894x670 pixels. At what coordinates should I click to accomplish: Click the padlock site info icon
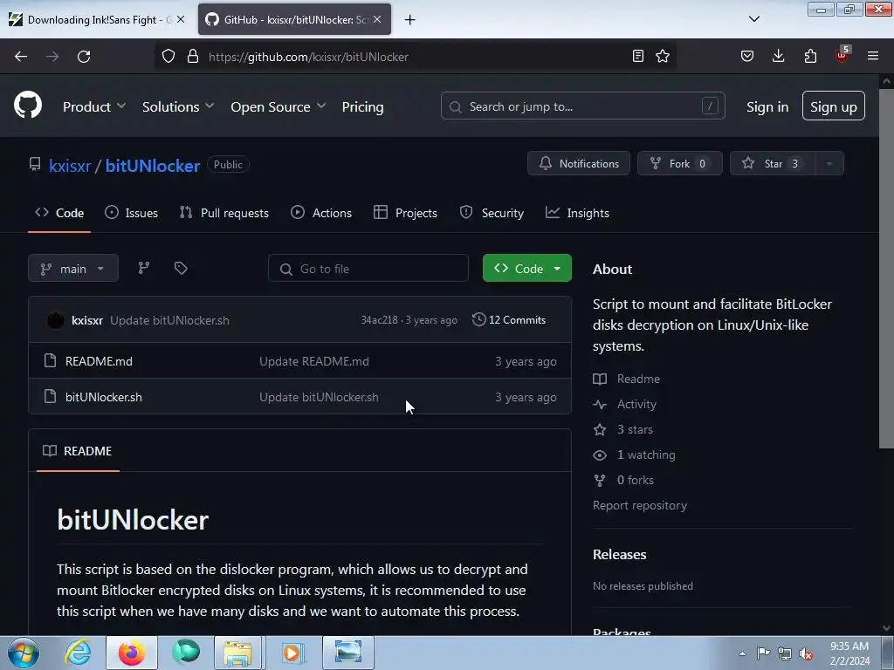pyautogui.click(x=193, y=57)
